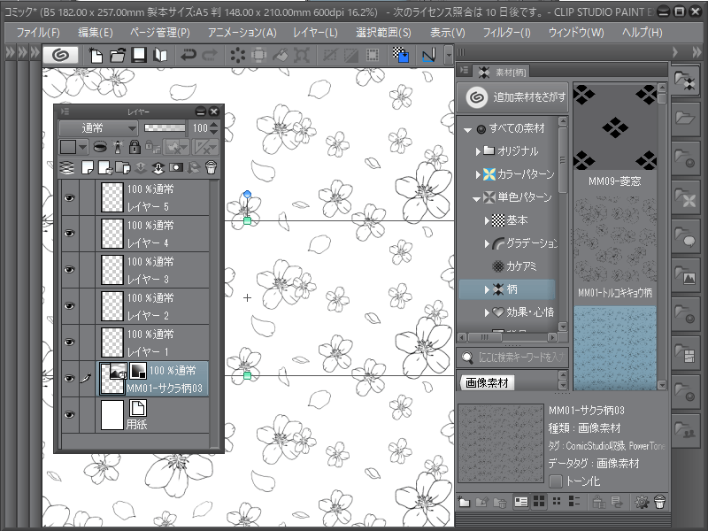Hide layer レイヤー 5 with eye icon

point(69,197)
